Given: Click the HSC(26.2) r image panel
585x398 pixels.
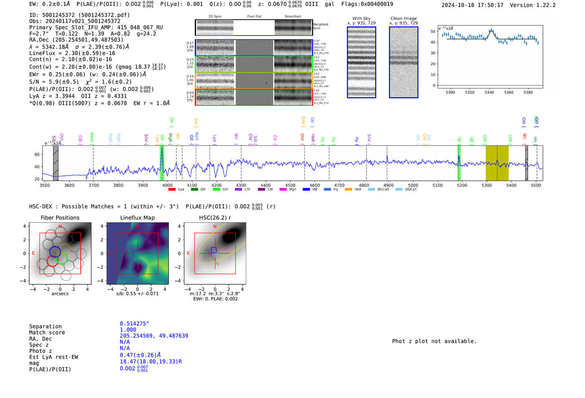Looking at the screenshot, I should click(x=215, y=253).
